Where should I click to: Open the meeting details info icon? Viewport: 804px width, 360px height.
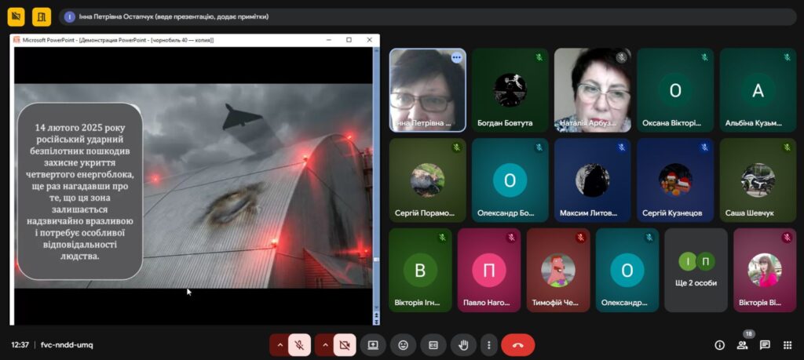[719, 344]
